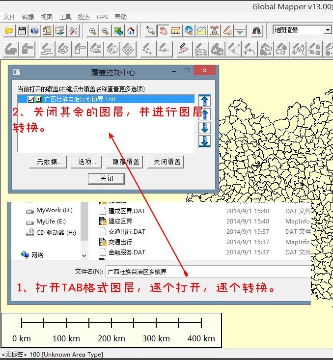Select the View Shed tower tool
This screenshot has width=333, height=360.
(214, 30)
